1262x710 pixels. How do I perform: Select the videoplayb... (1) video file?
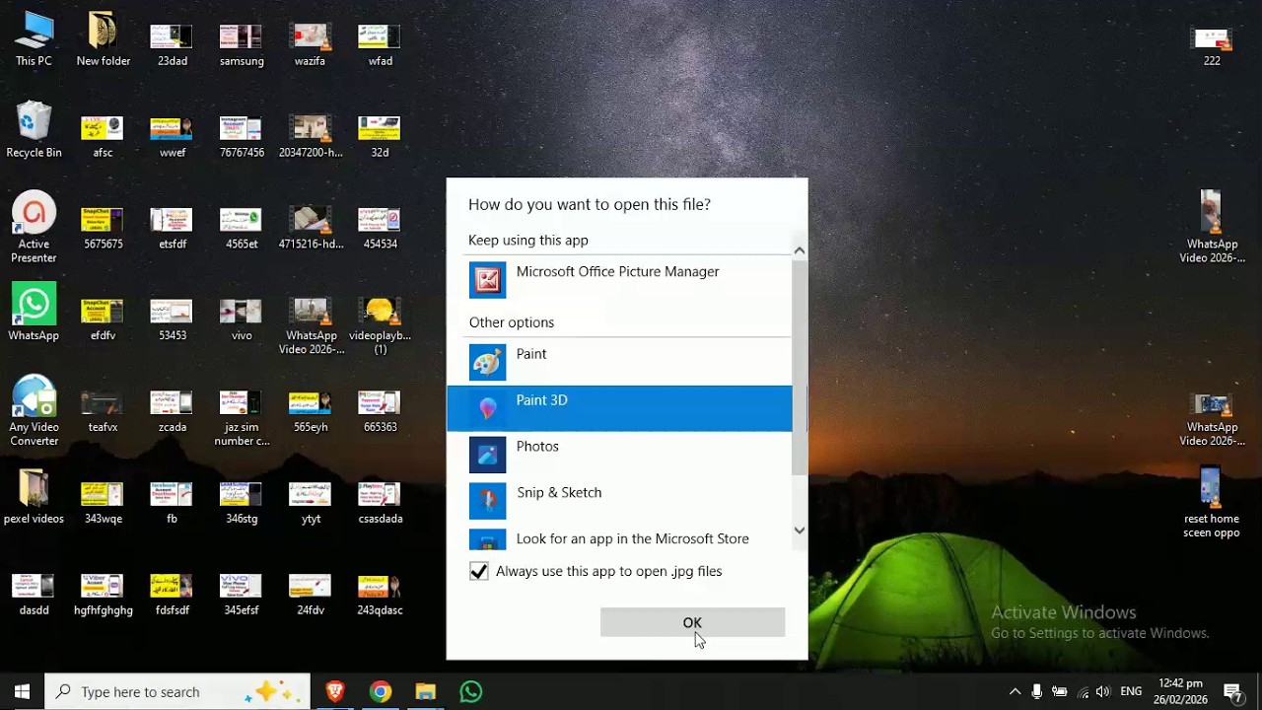380,326
